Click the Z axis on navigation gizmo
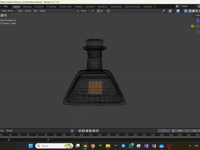Viewport: 200px width, 150px height. [198, 20]
